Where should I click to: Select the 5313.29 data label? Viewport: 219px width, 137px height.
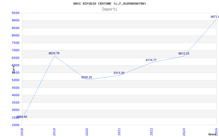point(119,73)
